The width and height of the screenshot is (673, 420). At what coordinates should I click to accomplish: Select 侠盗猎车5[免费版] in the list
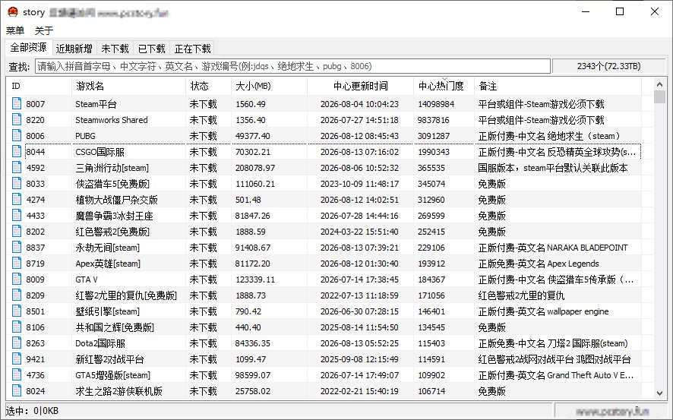[112, 184]
